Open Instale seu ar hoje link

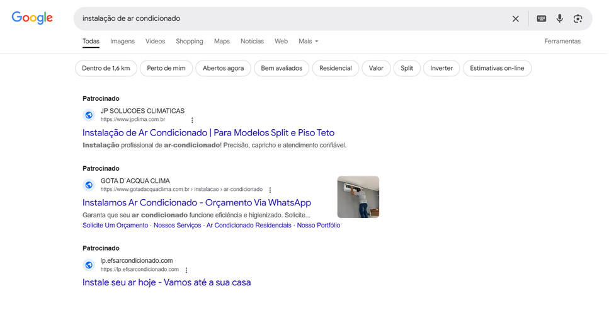pos(167,282)
